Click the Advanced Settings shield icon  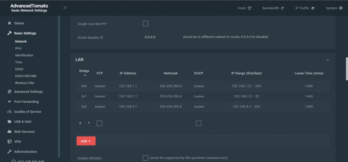9,91
